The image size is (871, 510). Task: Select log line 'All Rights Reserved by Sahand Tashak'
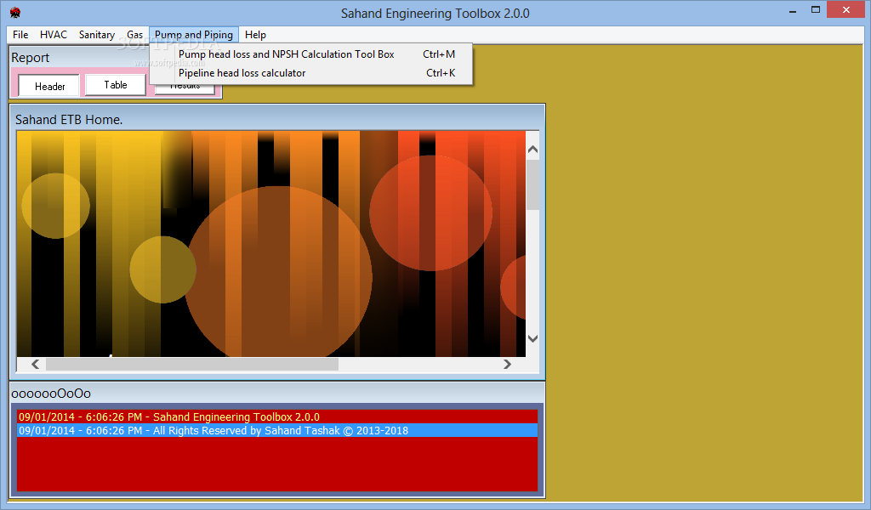tap(277, 431)
